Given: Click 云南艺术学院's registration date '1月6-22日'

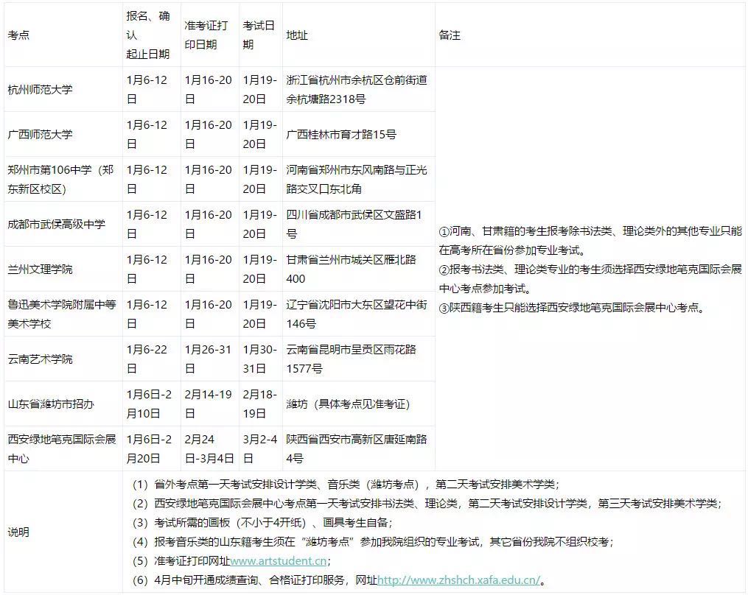Looking at the screenshot, I should point(147,359).
